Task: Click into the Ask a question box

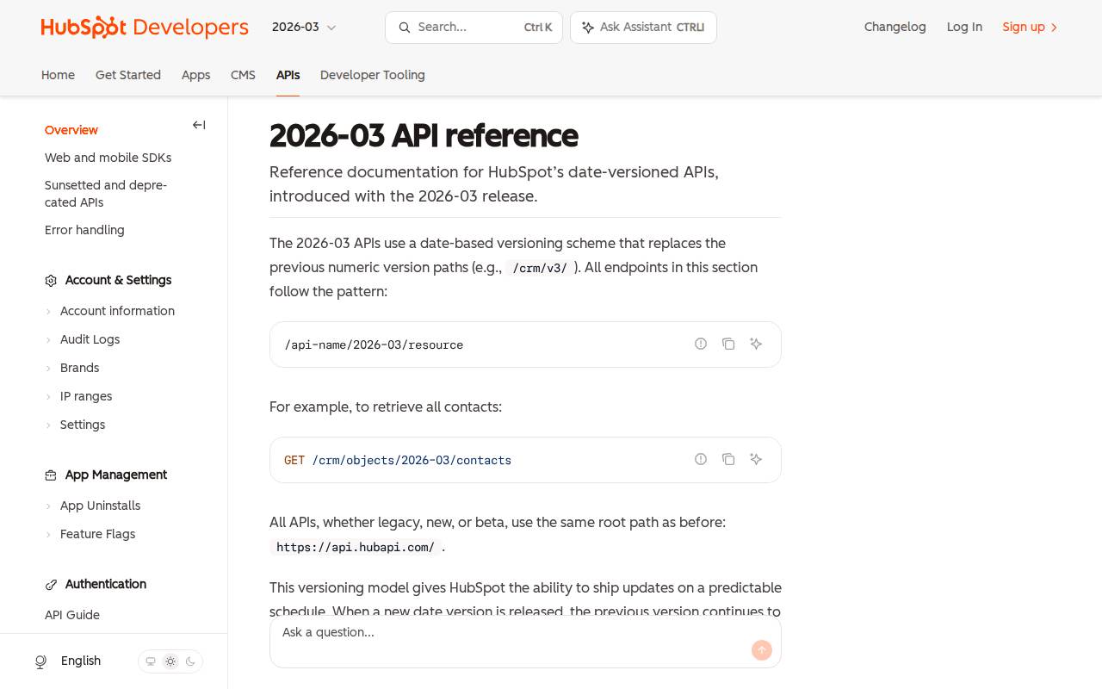Action: pos(525,642)
